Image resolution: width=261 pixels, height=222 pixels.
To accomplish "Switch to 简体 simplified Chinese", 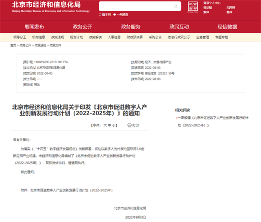I will (229, 12).
